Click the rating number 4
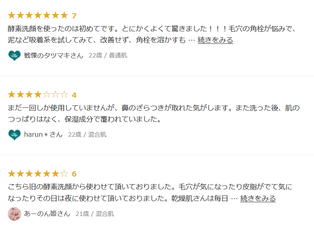Image resolution: width=314 pixels, height=230 pixels. pyautogui.click(x=74, y=95)
